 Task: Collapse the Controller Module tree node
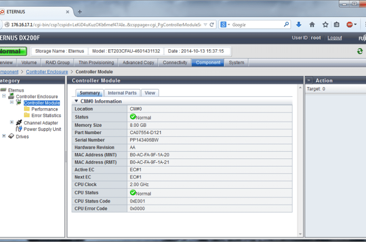(12, 102)
